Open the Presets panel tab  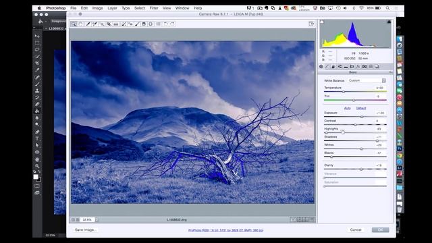pos(371,67)
